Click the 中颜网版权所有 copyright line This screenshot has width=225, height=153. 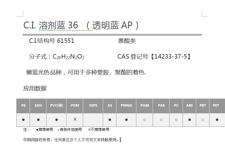click(x=71, y=140)
